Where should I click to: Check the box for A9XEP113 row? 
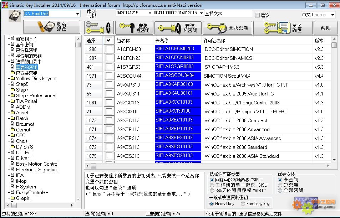(109, 129)
